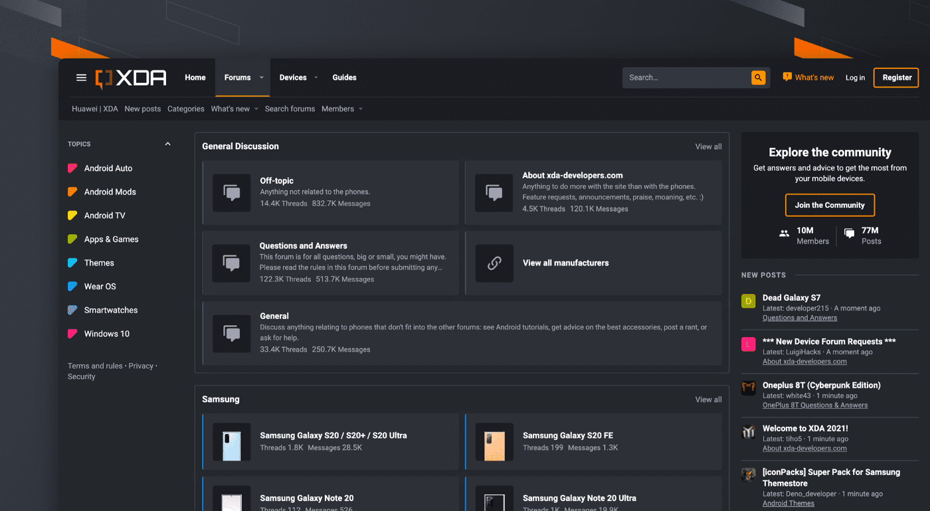This screenshot has width=930, height=511.
Task: Open the New posts sub-navigation link
Action: (143, 109)
